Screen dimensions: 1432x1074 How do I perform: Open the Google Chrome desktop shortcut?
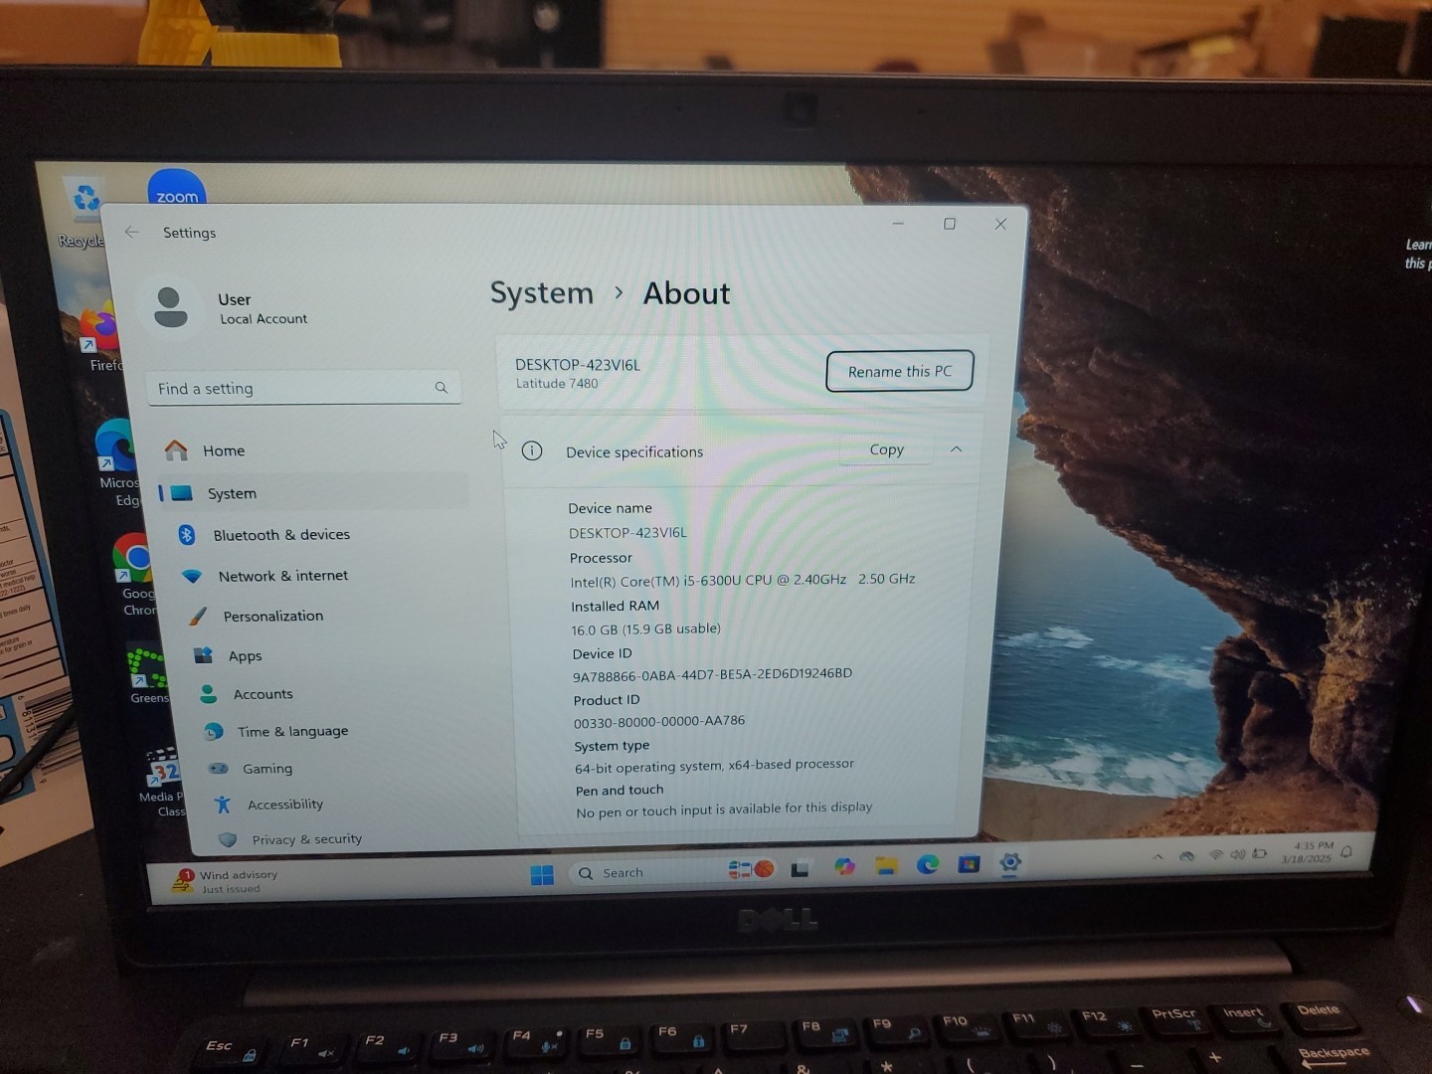[x=135, y=575]
